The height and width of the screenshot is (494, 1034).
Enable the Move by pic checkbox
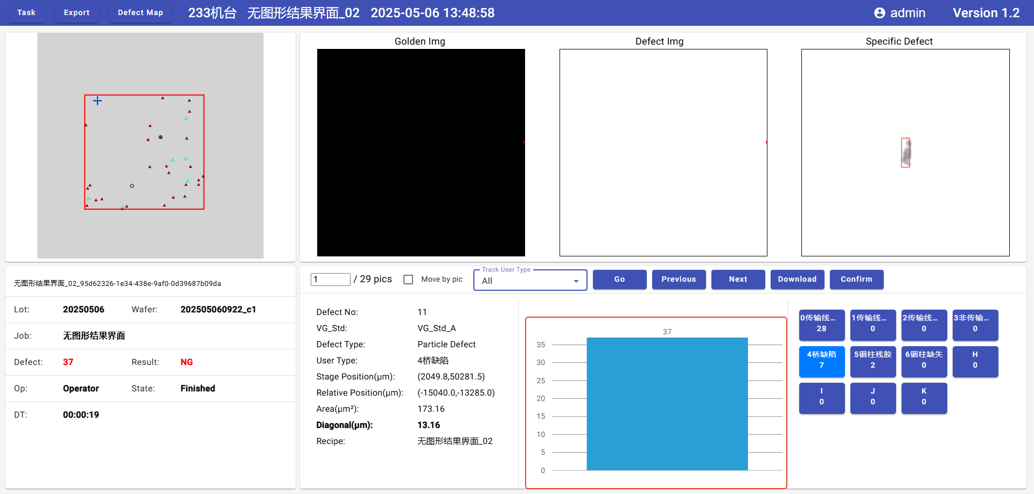click(x=408, y=280)
